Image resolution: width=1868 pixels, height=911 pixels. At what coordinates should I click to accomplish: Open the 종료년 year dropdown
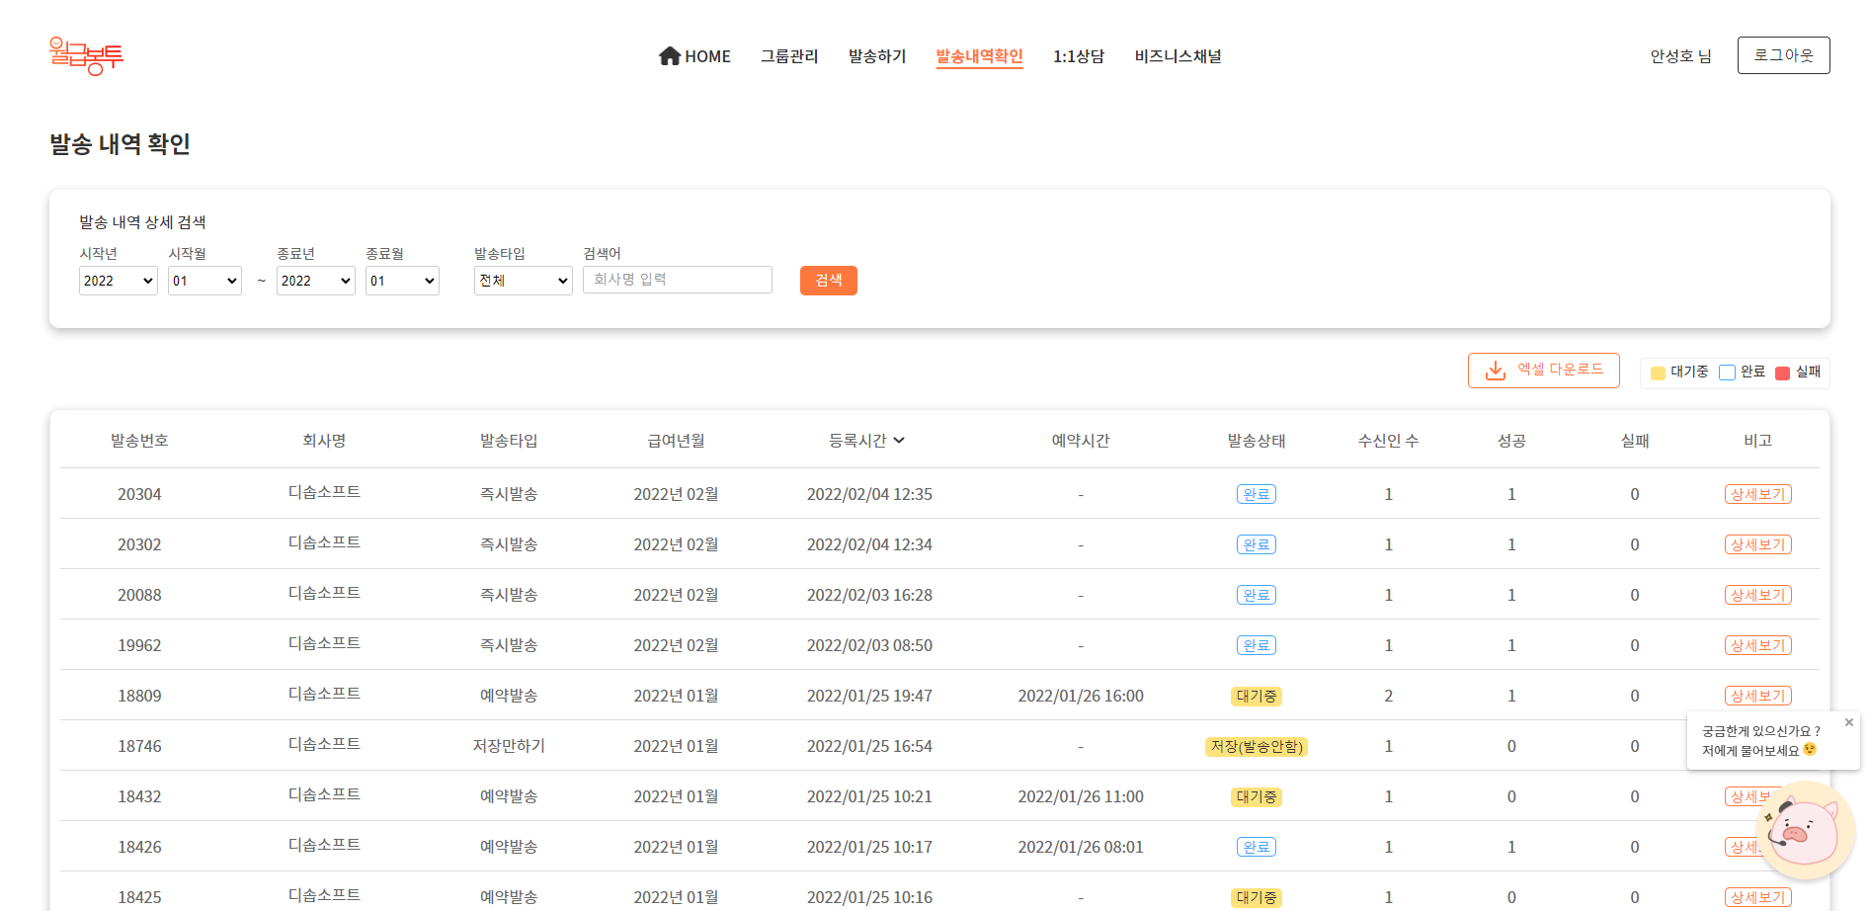pos(316,281)
